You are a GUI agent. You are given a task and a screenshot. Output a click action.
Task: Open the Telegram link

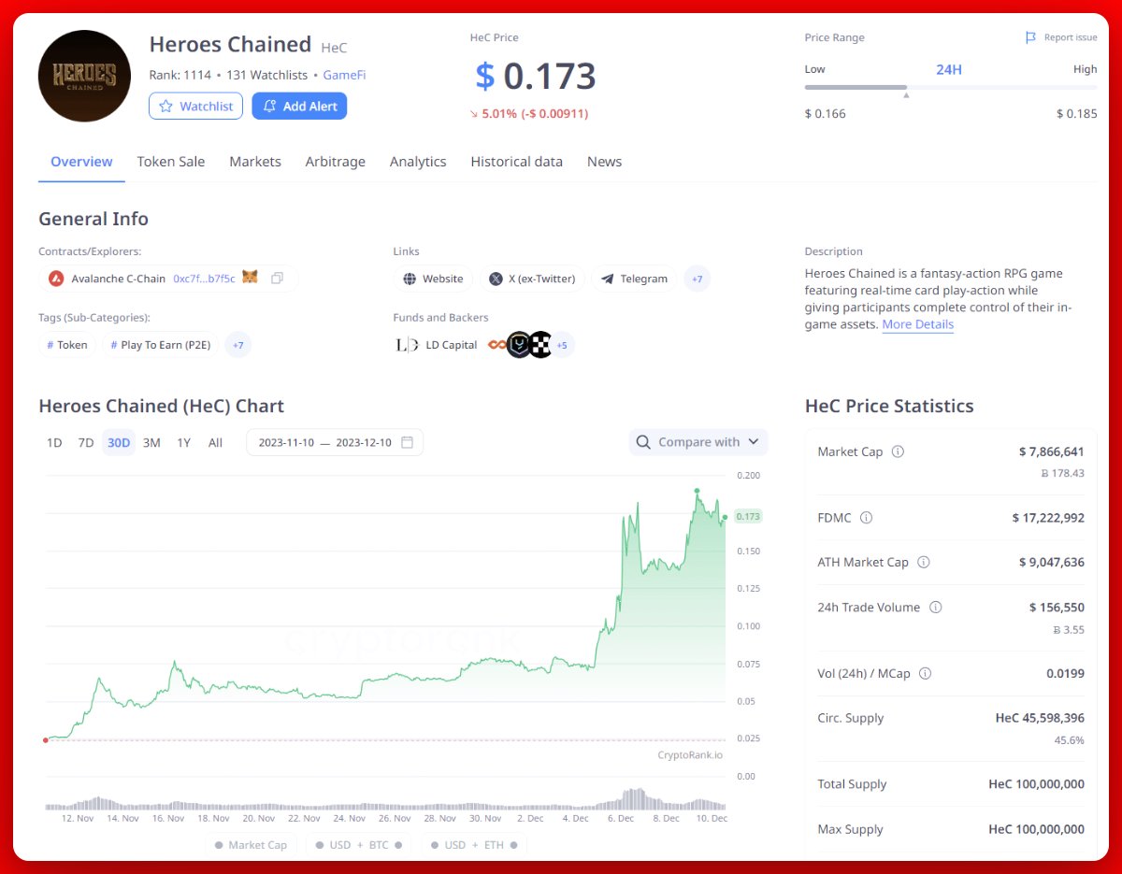point(634,279)
